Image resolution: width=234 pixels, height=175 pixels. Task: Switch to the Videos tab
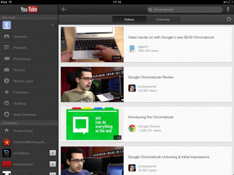129,19
